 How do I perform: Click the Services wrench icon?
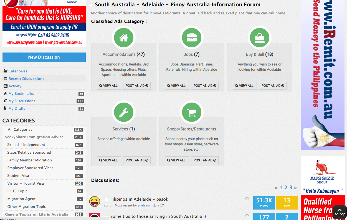[124, 112]
